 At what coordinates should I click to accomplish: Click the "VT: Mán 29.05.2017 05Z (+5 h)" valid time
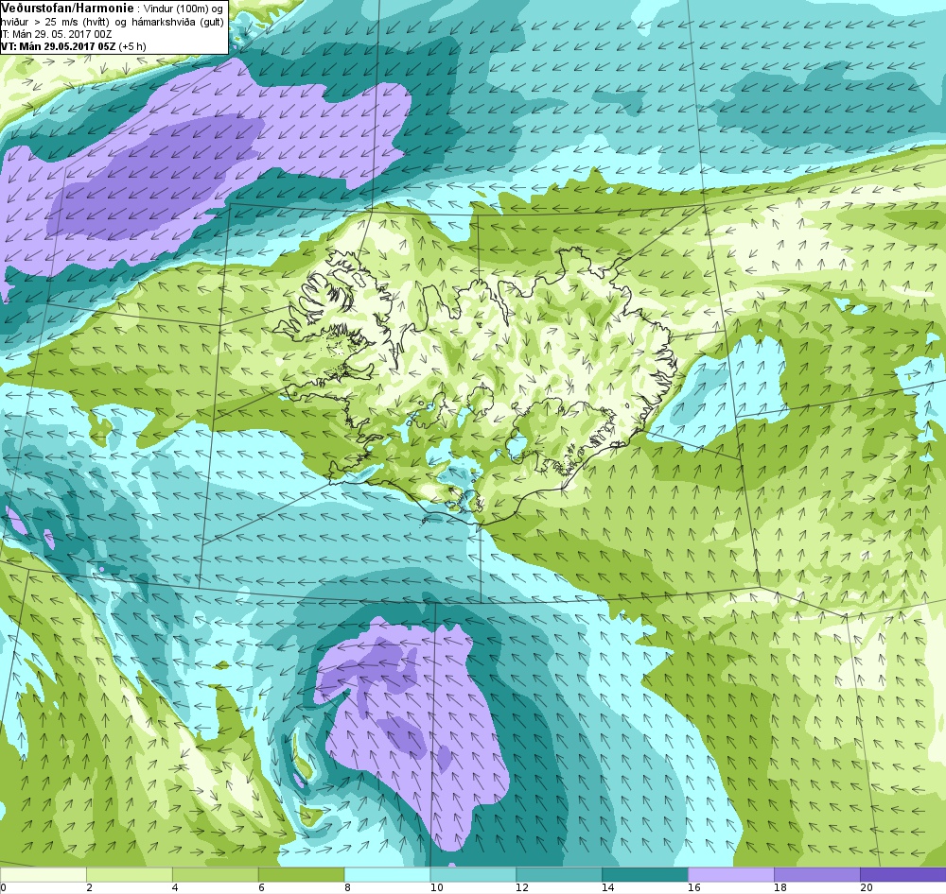click(73, 46)
